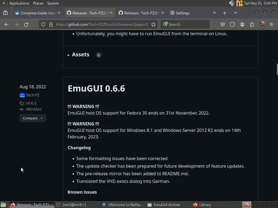Close the second Releases Tech-FZ tab
The height and width of the screenshot is (208, 278).
click(x=163, y=13)
